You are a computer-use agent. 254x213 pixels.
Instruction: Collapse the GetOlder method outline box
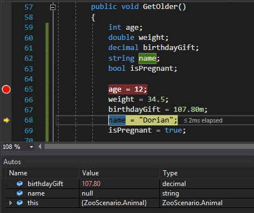click(53, 7)
